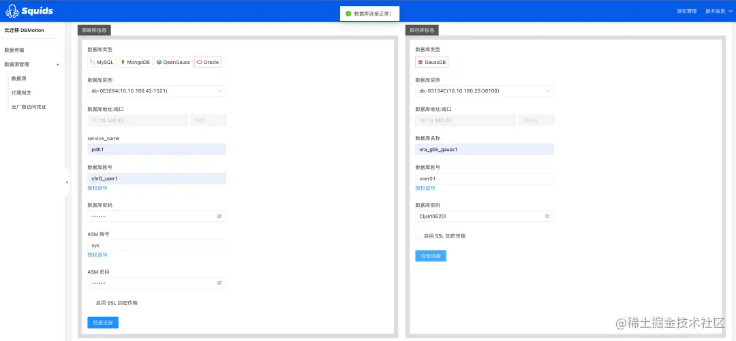Viewport: 736px width, 341px height.
Task: Collapse the sidebar with arrow handle
Action: pos(66,182)
